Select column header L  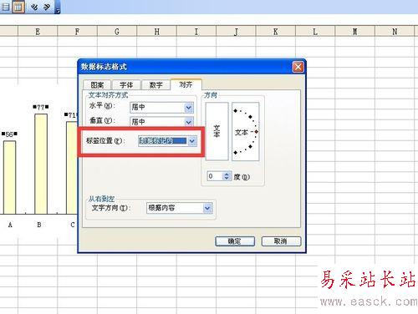315,32
